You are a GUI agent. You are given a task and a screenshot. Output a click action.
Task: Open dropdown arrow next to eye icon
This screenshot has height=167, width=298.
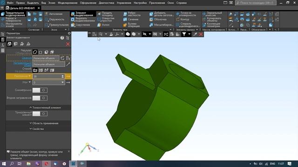click(x=150, y=34)
